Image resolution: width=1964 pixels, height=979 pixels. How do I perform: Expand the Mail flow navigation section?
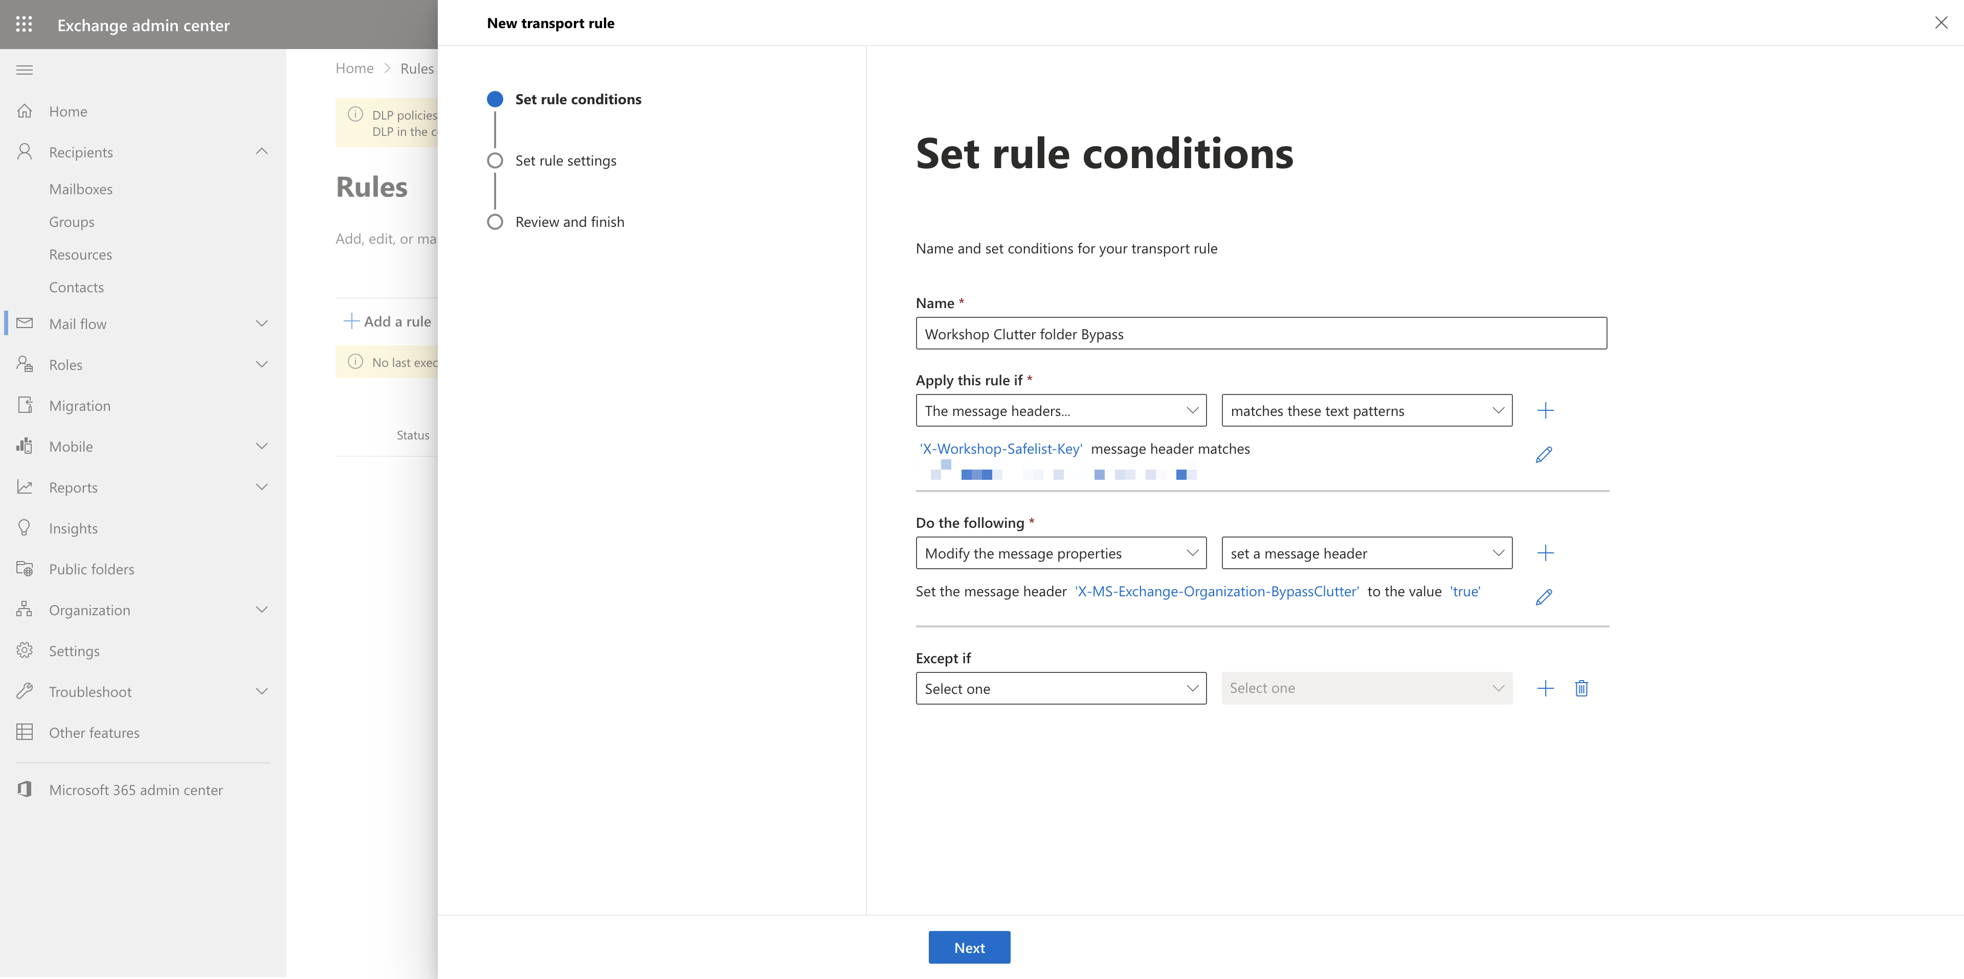pos(261,324)
